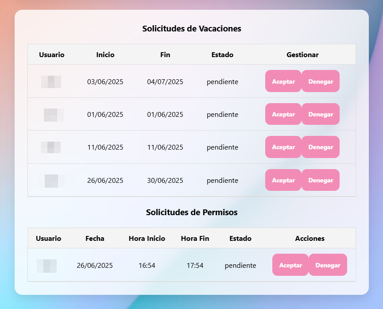Click the Hora Inicio column header
The width and height of the screenshot is (383, 309).
click(x=147, y=239)
